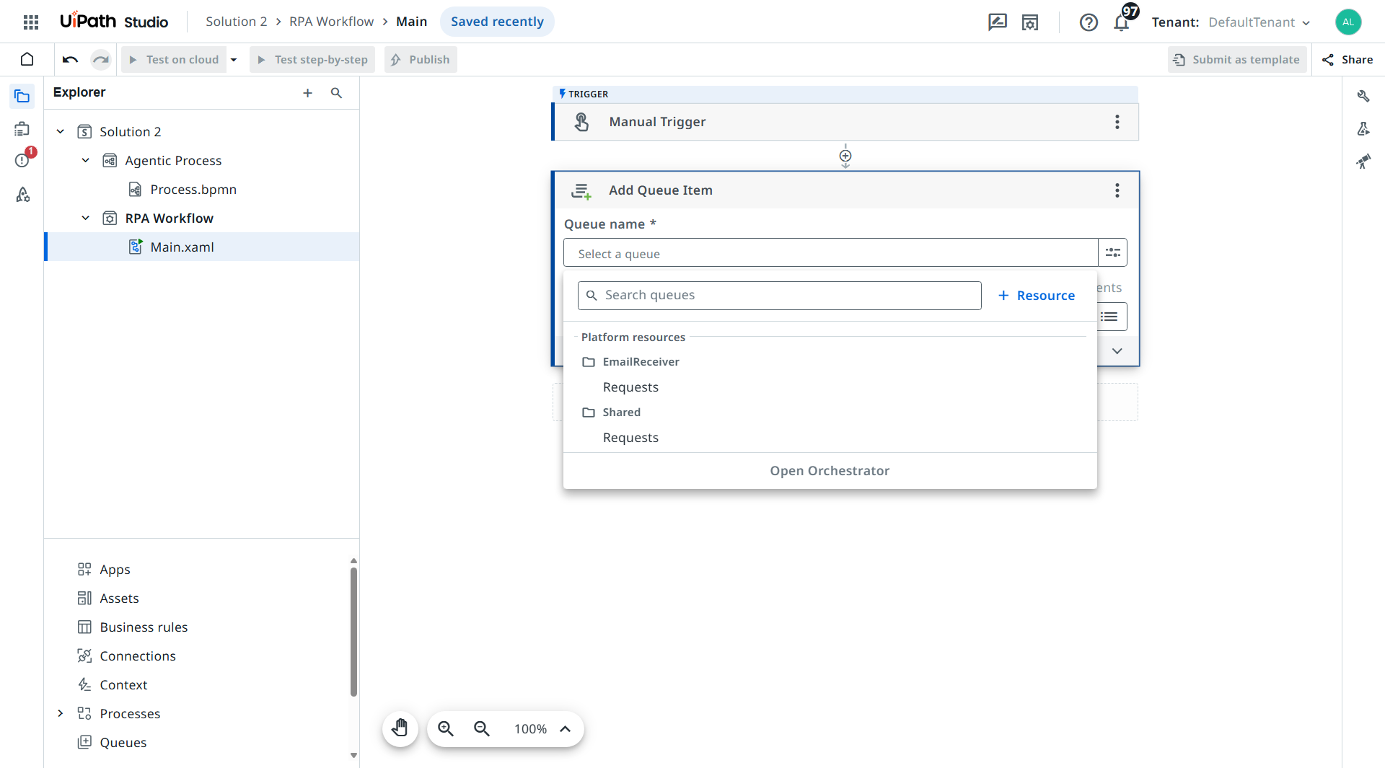Select Main.xaml in Explorer
This screenshot has width=1385, height=768.
click(202, 247)
